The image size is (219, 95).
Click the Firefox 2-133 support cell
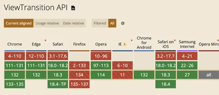click(79, 65)
